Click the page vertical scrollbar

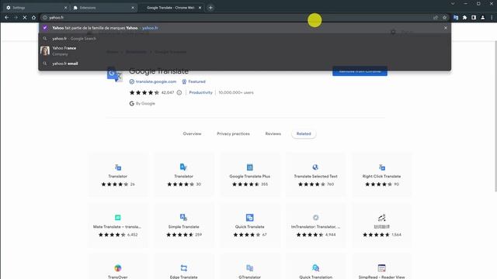[495, 116]
